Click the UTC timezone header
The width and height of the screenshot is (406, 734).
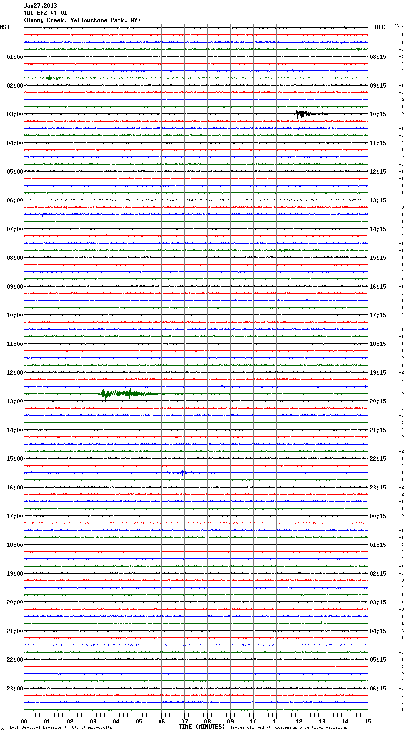[380, 27]
